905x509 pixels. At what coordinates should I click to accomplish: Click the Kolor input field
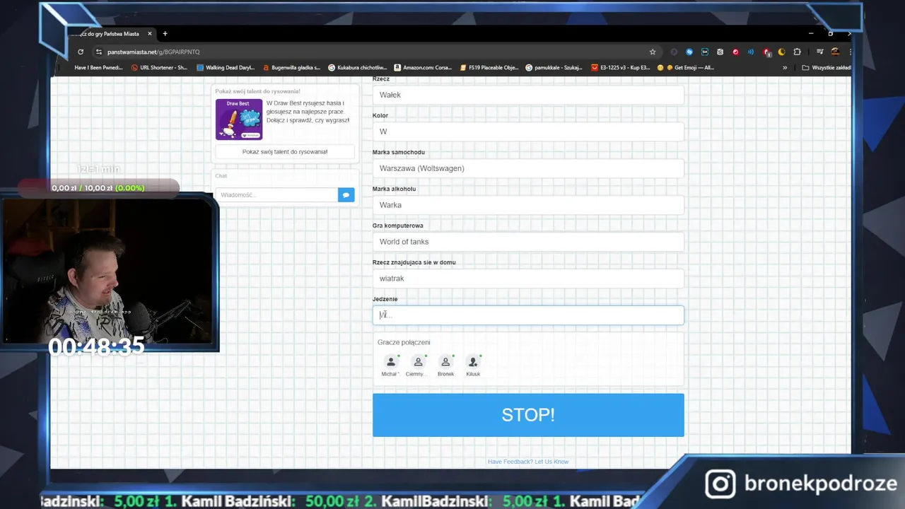[x=528, y=131]
